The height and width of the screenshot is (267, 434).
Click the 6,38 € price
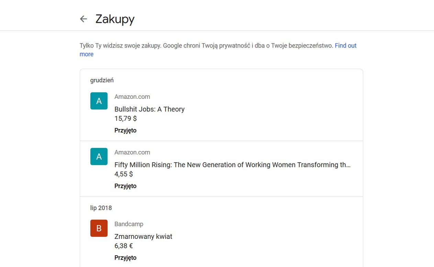(x=124, y=246)
